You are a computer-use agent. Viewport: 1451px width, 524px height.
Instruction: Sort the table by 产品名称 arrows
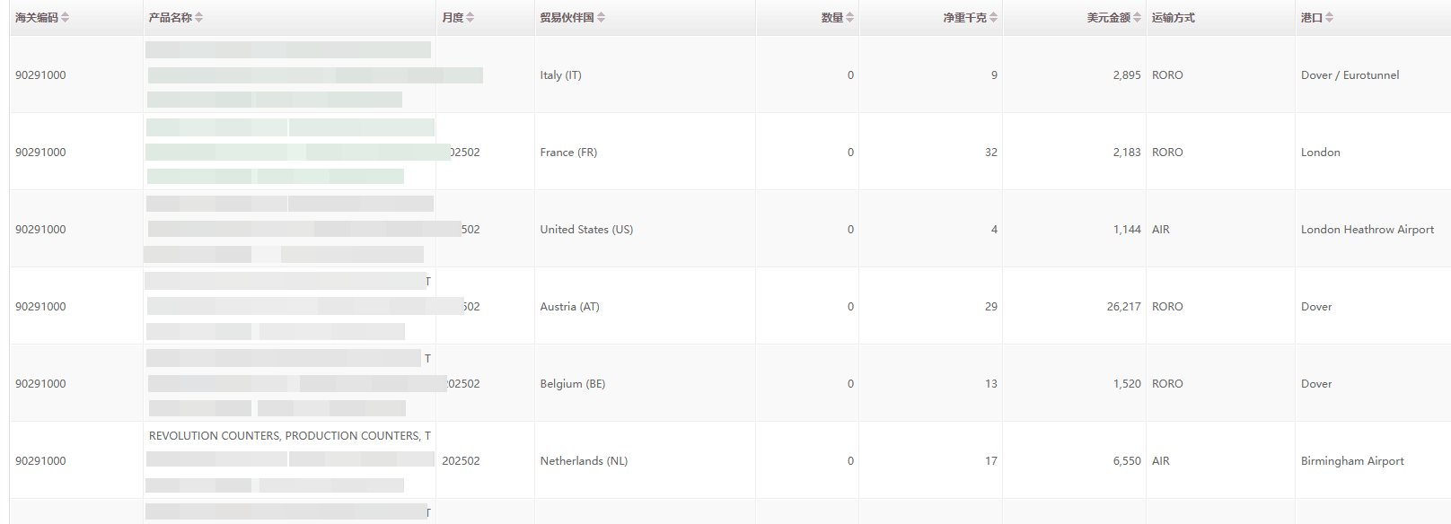[x=199, y=18]
